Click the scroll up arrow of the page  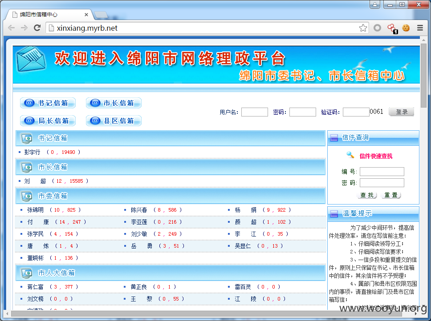click(x=423, y=40)
